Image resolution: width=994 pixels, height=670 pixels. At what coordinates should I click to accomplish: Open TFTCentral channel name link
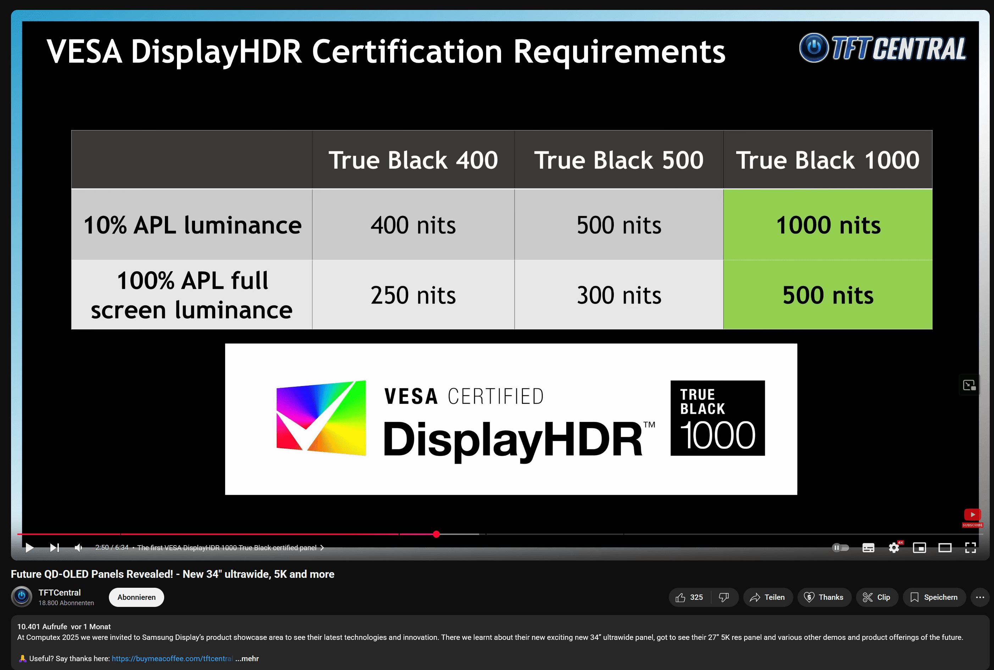pos(60,592)
